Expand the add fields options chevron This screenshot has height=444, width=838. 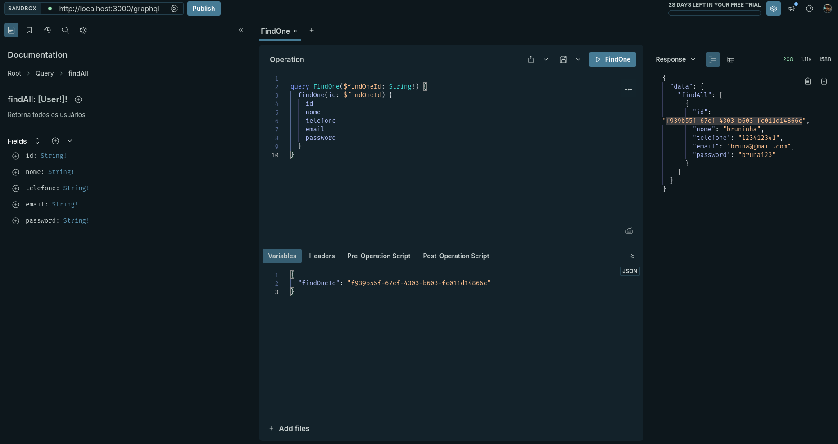point(70,141)
